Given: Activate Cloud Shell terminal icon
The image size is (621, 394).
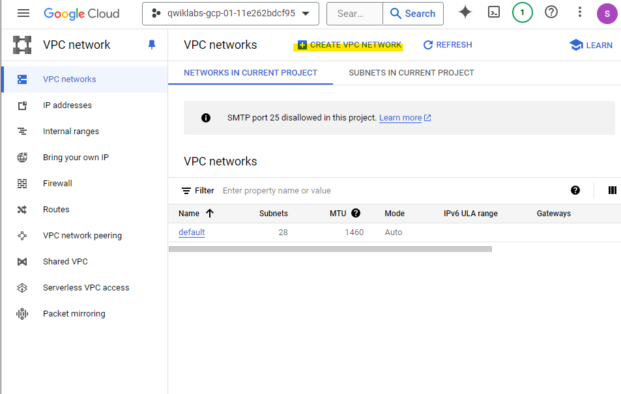Looking at the screenshot, I should 493,12.
